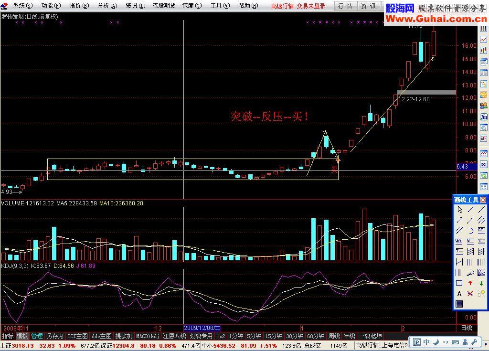Select the horizontal lines list tool
This screenshot has height=351, width=489.
pos(459,304)
